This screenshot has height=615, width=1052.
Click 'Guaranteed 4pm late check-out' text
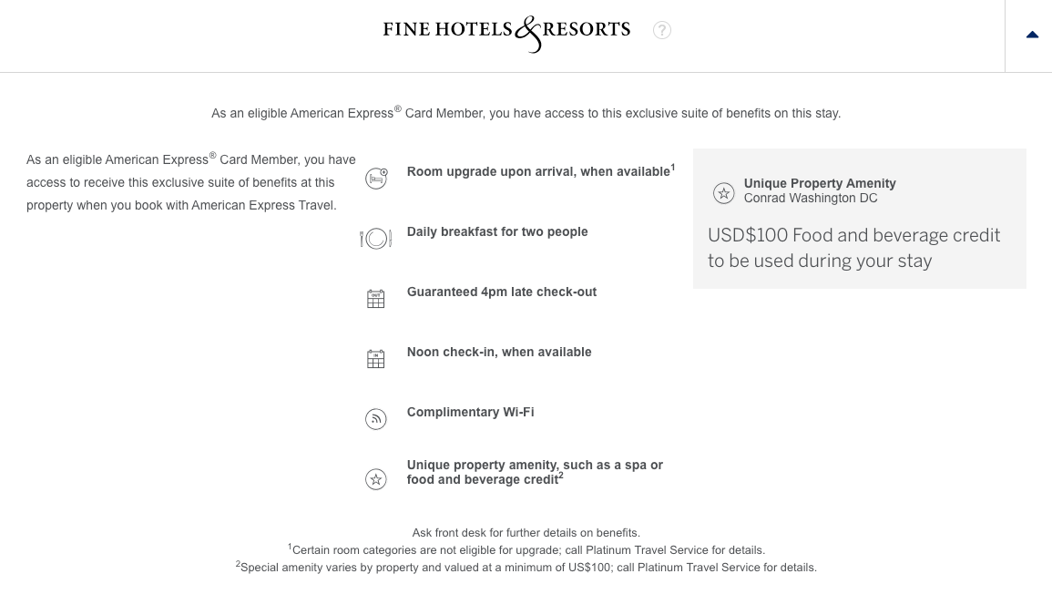[502, 292]
